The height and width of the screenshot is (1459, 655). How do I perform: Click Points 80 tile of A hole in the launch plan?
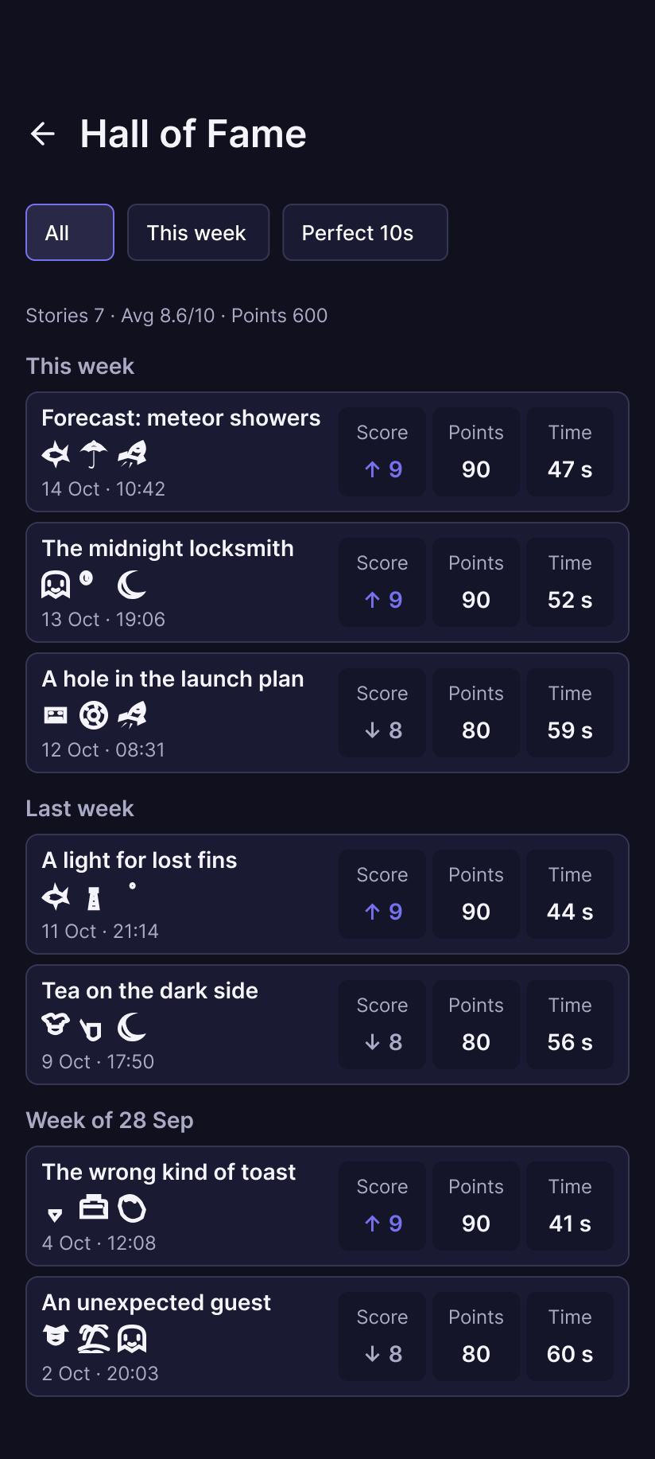476,713
